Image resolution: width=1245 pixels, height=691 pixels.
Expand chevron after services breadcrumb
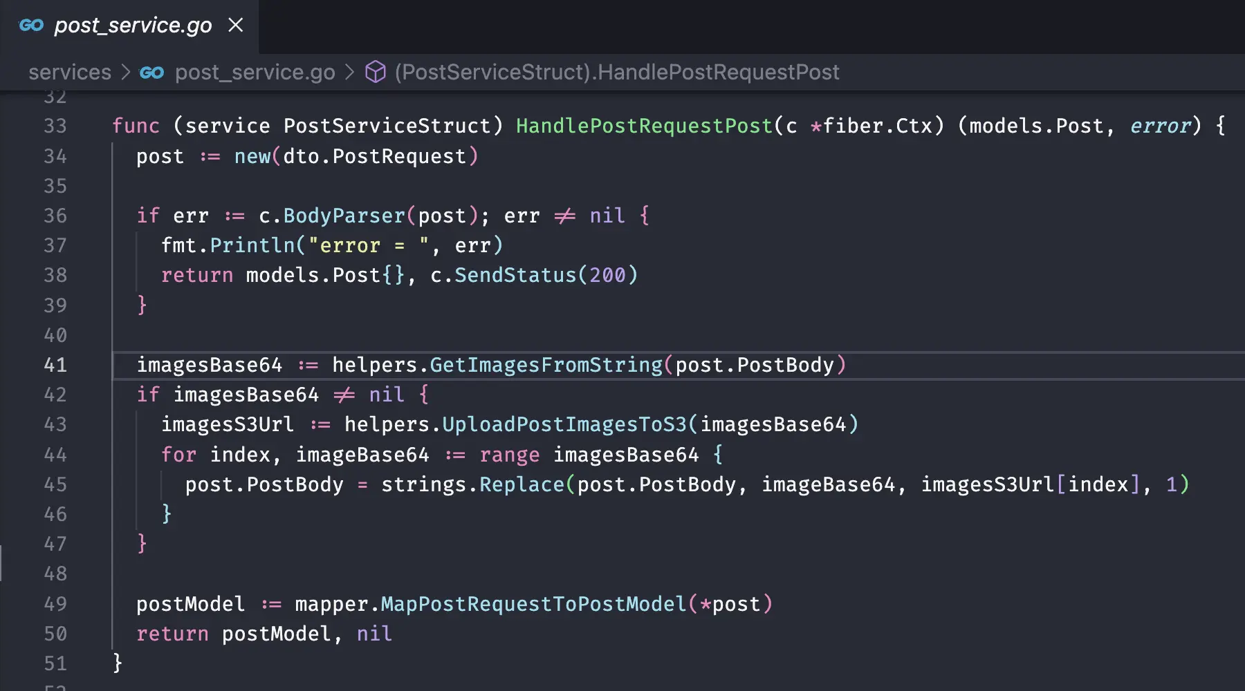(x=126, y=72)
